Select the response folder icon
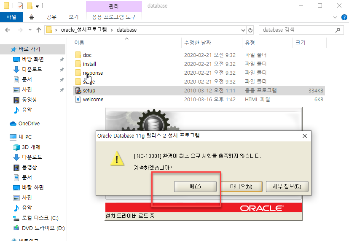 point(78,73)
